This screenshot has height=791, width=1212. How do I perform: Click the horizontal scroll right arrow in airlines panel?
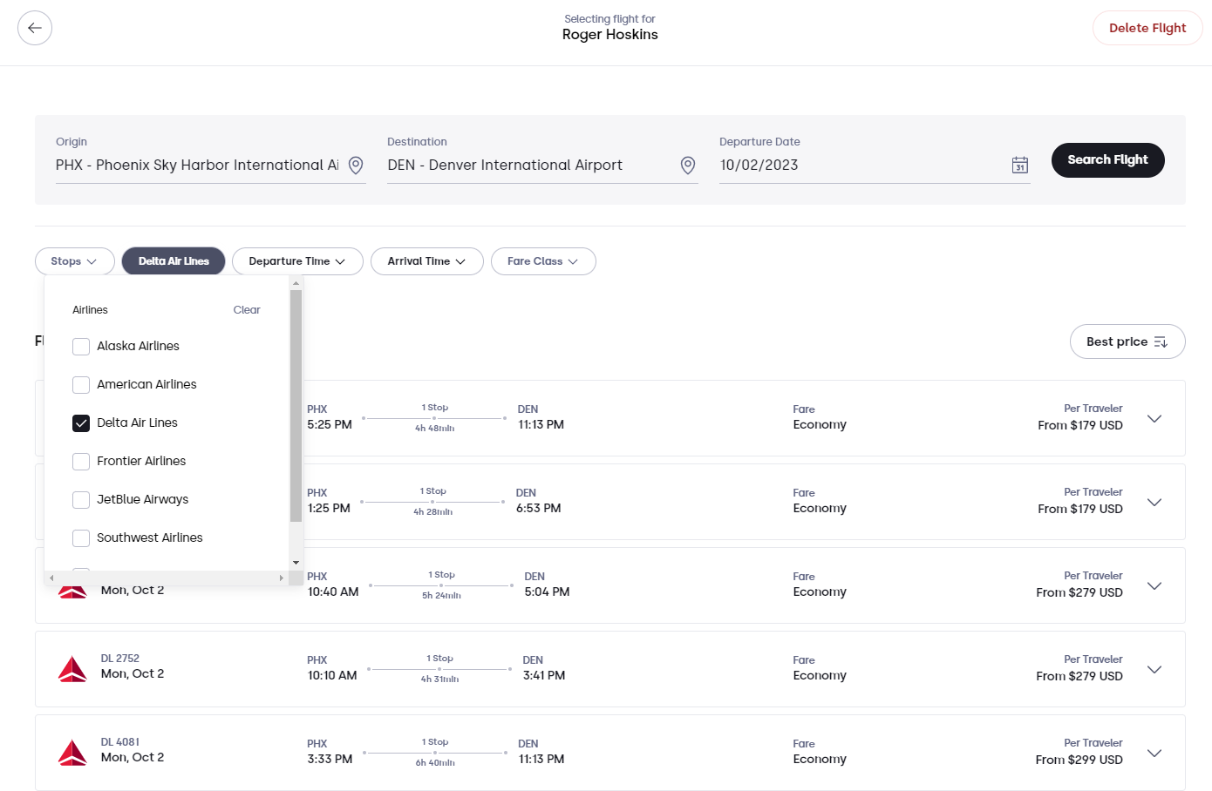281,578
